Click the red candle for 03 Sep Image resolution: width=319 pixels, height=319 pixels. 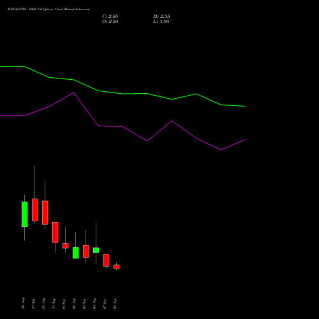[x=86, y=251]
